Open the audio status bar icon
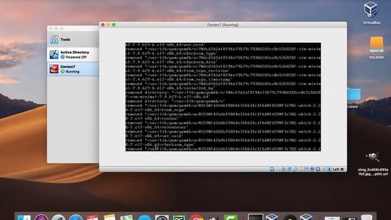 [283, 169]
